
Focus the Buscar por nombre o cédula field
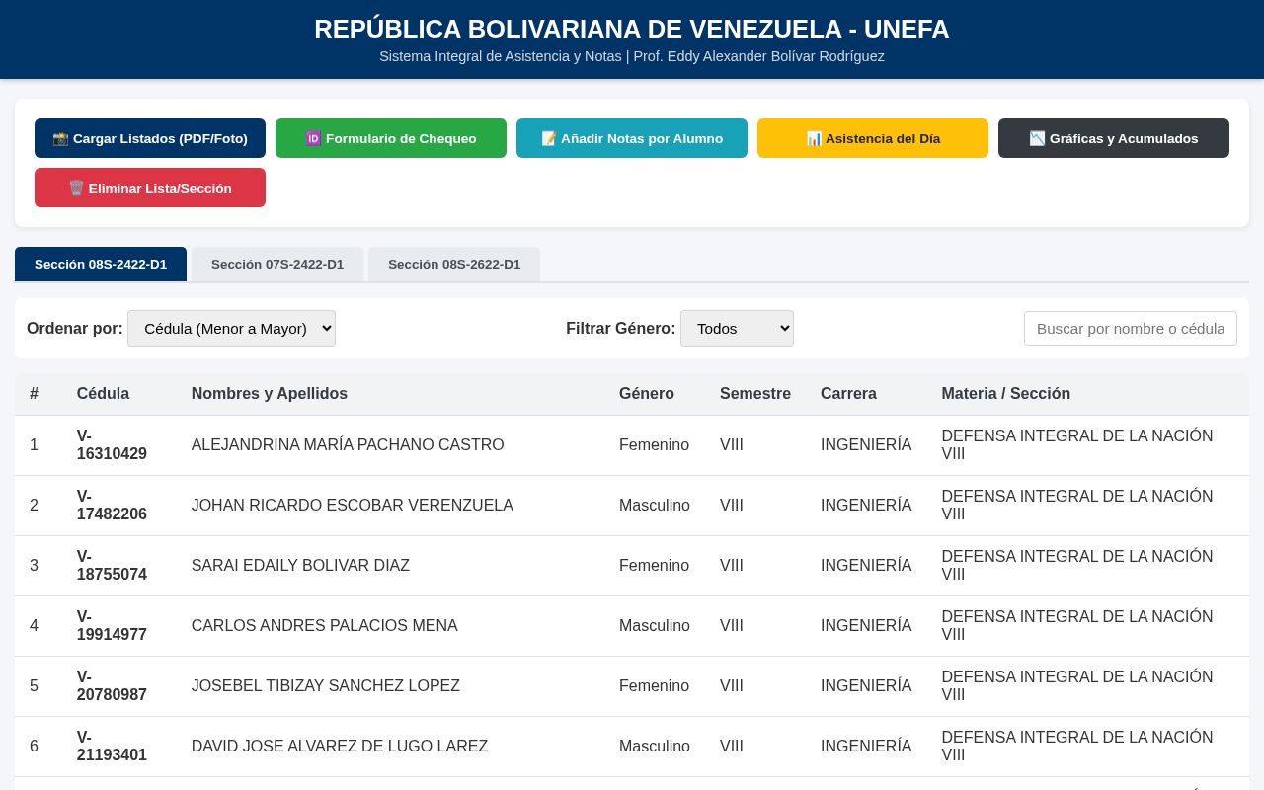(1131, 329)
